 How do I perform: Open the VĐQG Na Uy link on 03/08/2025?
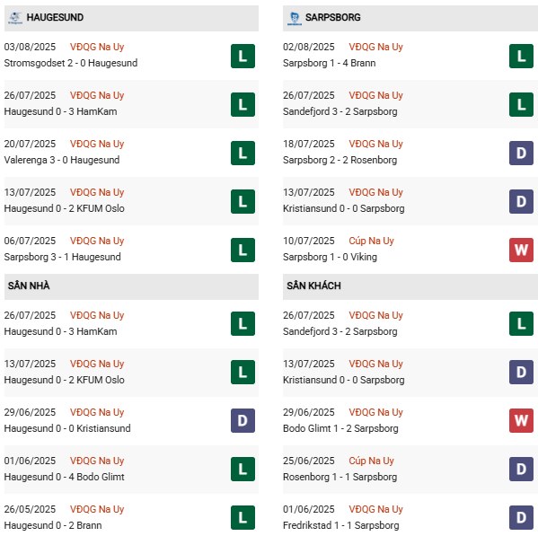click(x=97, y=47)
